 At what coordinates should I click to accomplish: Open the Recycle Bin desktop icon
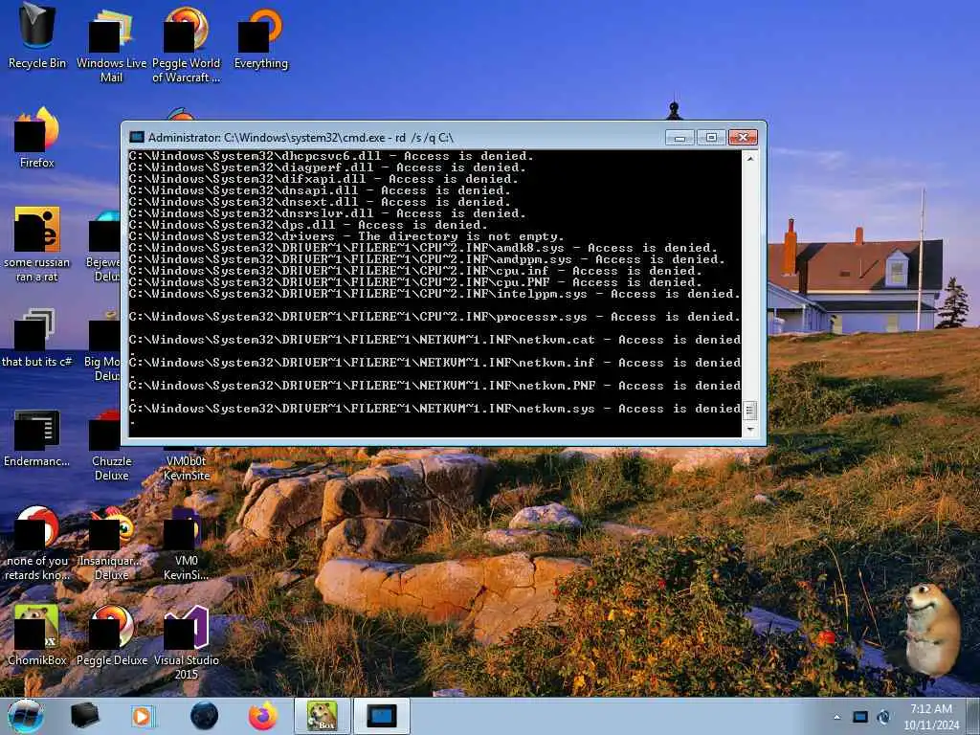pyautogui.click(x=37, y=37)
